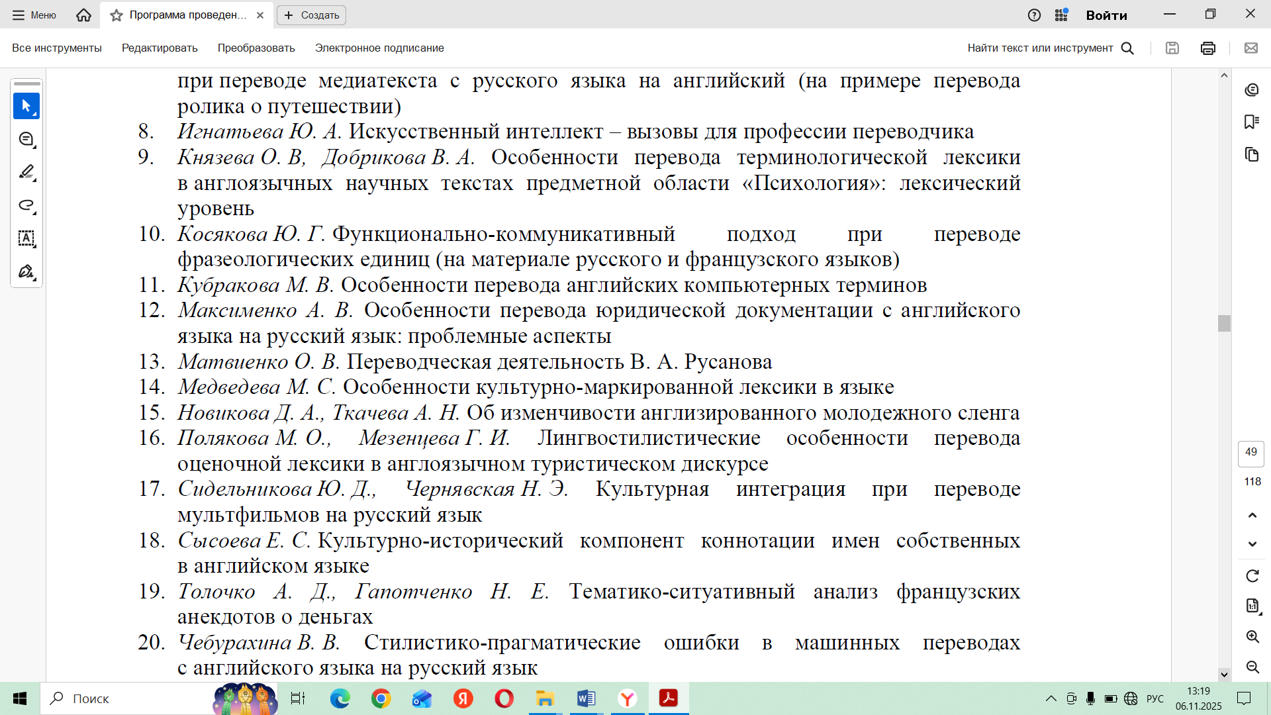Zoom in on the document
Screen dimensions: 1271x715
pyautogui.click(x=1252, y=637)
